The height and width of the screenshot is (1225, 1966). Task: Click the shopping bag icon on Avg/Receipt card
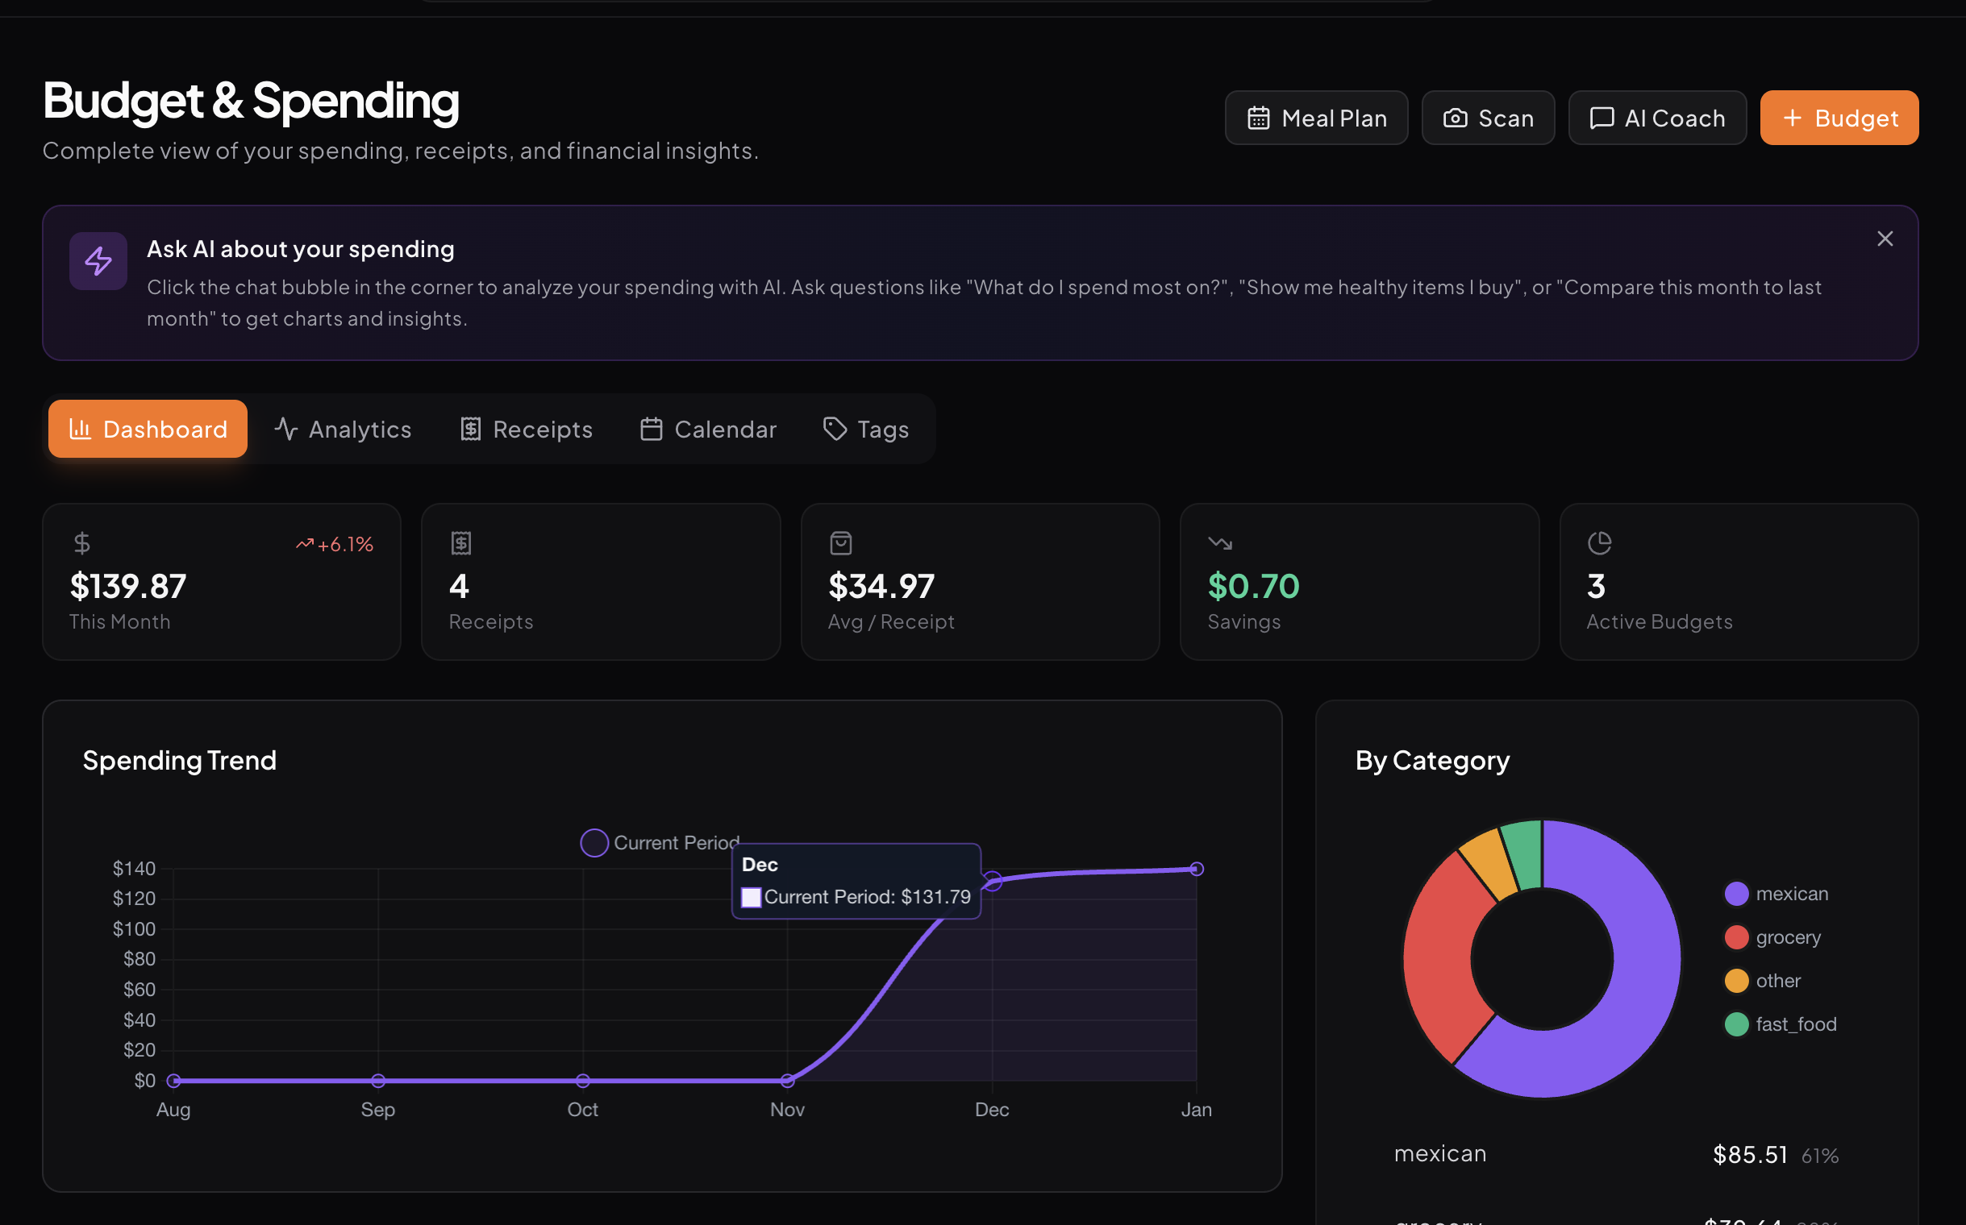(x=841, y=543)
